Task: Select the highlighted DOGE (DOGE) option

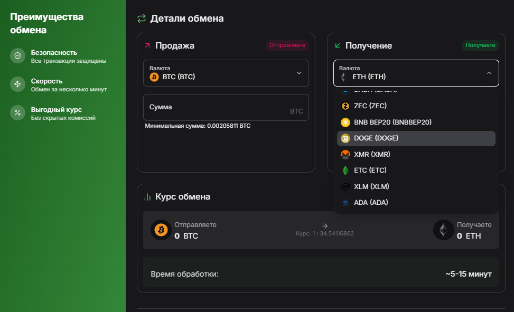Action: [x=416, y=138]
